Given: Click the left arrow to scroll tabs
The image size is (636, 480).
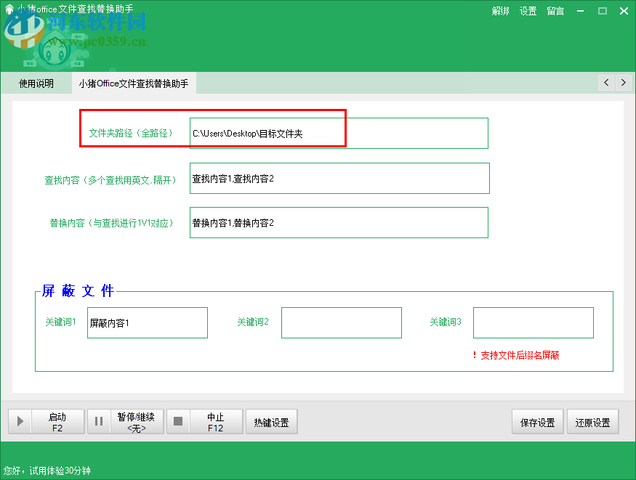Looking at the screenshot, I should (606, 83).
